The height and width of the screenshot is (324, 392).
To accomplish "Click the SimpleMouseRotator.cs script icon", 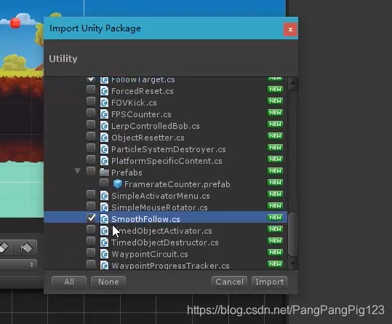I will [x=104, y=208].
